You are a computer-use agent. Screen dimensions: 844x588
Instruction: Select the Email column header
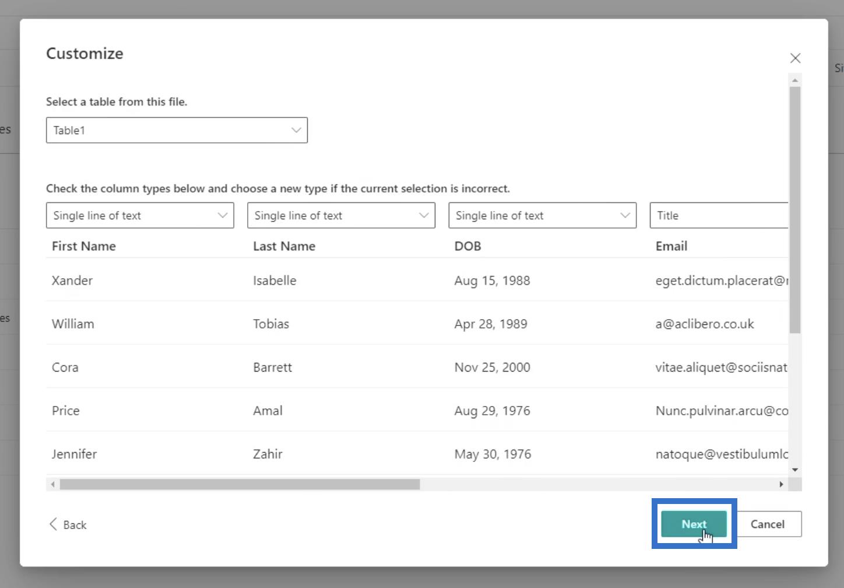pyautogui.click(x=671, y=246)
